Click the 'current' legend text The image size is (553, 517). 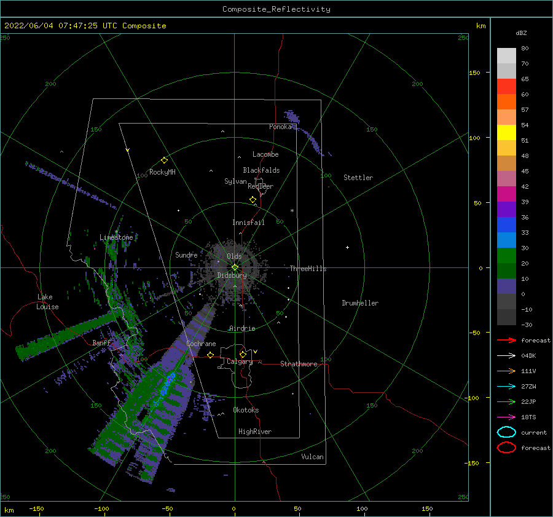click(534, 432)
